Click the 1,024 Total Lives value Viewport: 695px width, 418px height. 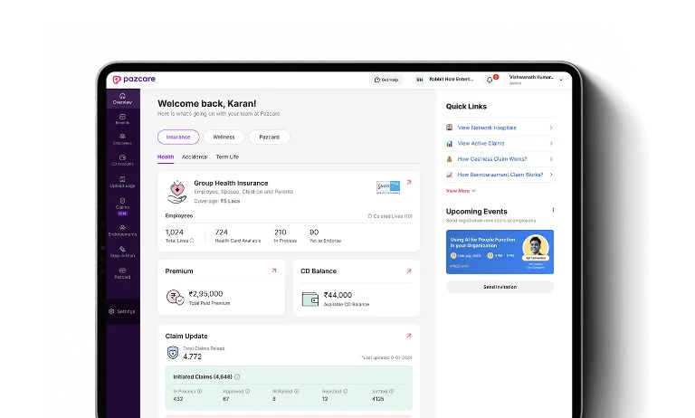174,233
